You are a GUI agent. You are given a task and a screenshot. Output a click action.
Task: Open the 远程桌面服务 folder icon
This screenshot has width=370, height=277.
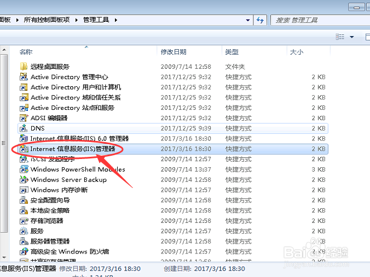(24, 67)
